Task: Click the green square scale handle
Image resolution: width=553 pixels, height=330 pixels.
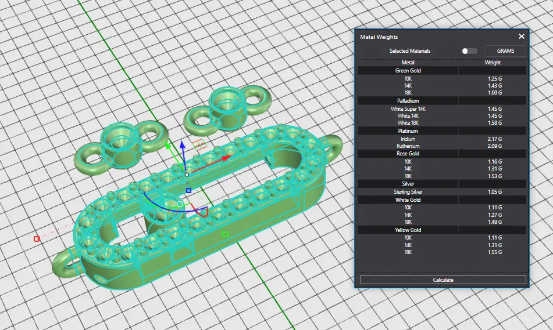Action: tap(226, 234)
